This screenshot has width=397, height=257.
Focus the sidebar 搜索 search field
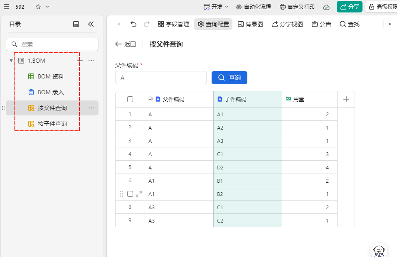pyautogui.click(x=52, y=44)
